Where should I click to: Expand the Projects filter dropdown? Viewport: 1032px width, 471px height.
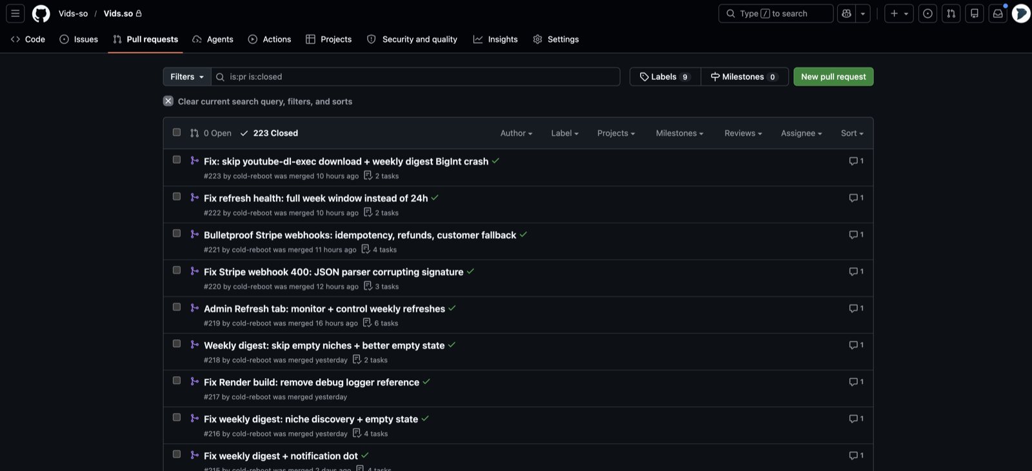click(x=616, y=133)
